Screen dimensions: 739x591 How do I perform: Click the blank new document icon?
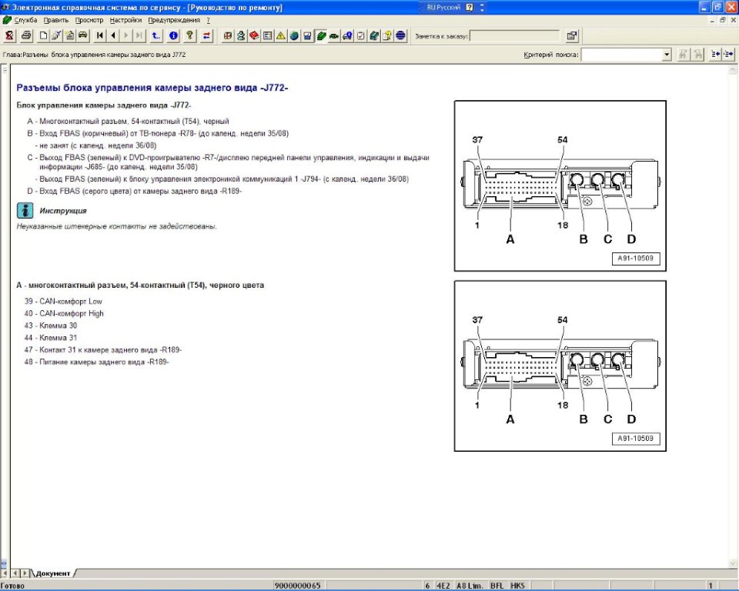pos(44,35)
